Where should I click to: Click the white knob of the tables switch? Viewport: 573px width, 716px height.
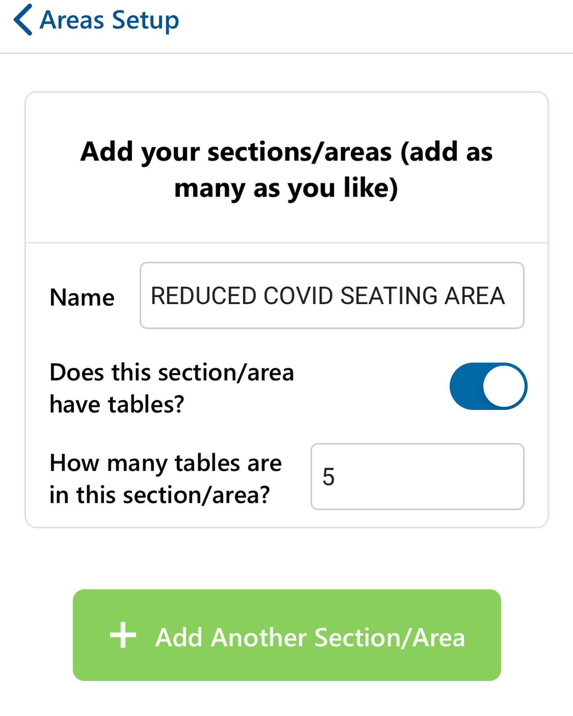click(504, 386)
